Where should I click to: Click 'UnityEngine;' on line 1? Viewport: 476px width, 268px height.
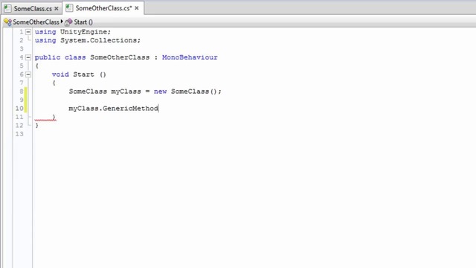(86, 32)
